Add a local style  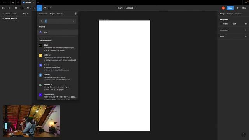click(x=246, y=30)
